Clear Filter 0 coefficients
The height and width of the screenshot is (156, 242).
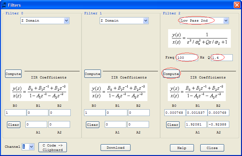coord(13,125)
